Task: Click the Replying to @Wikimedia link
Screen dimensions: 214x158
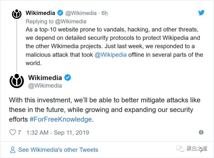Action: point(56,21)
